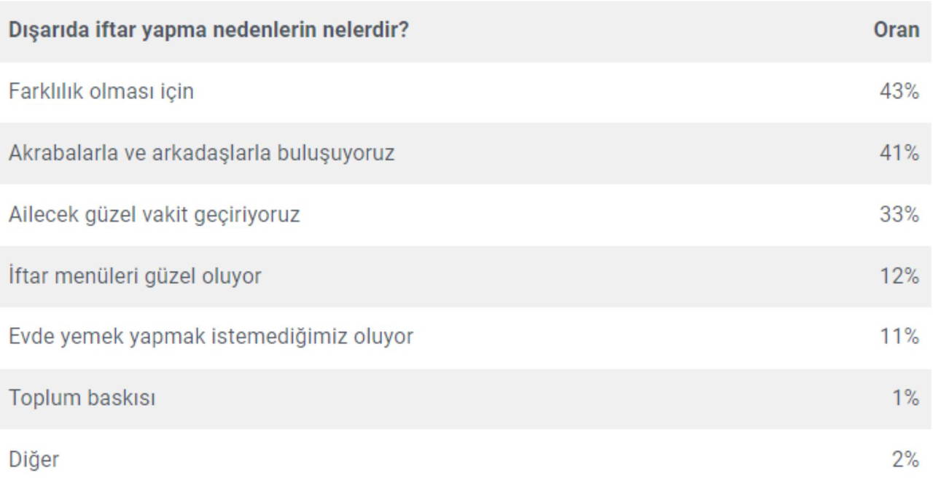Screen dimensions: 933x494
Task: Select the 'Diğer' row label
Action: 34,460
